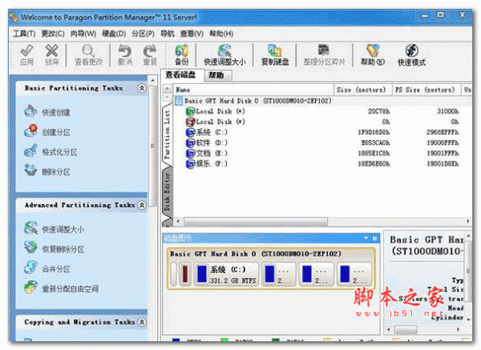This screenshot has height=350, width=481.
Task: Select the 系统 (C:) row in partition list
Action: tap(212, 131)
